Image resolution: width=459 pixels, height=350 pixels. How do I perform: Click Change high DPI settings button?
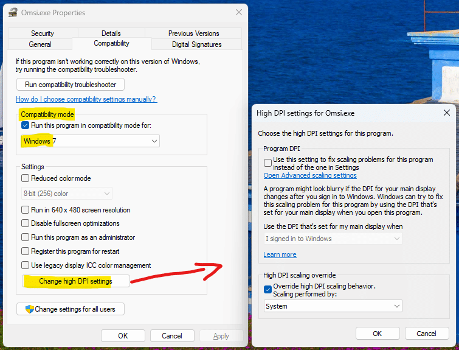75,281
